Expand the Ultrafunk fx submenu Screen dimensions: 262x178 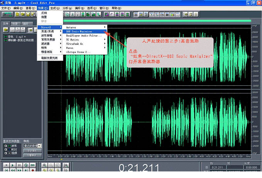85,44
